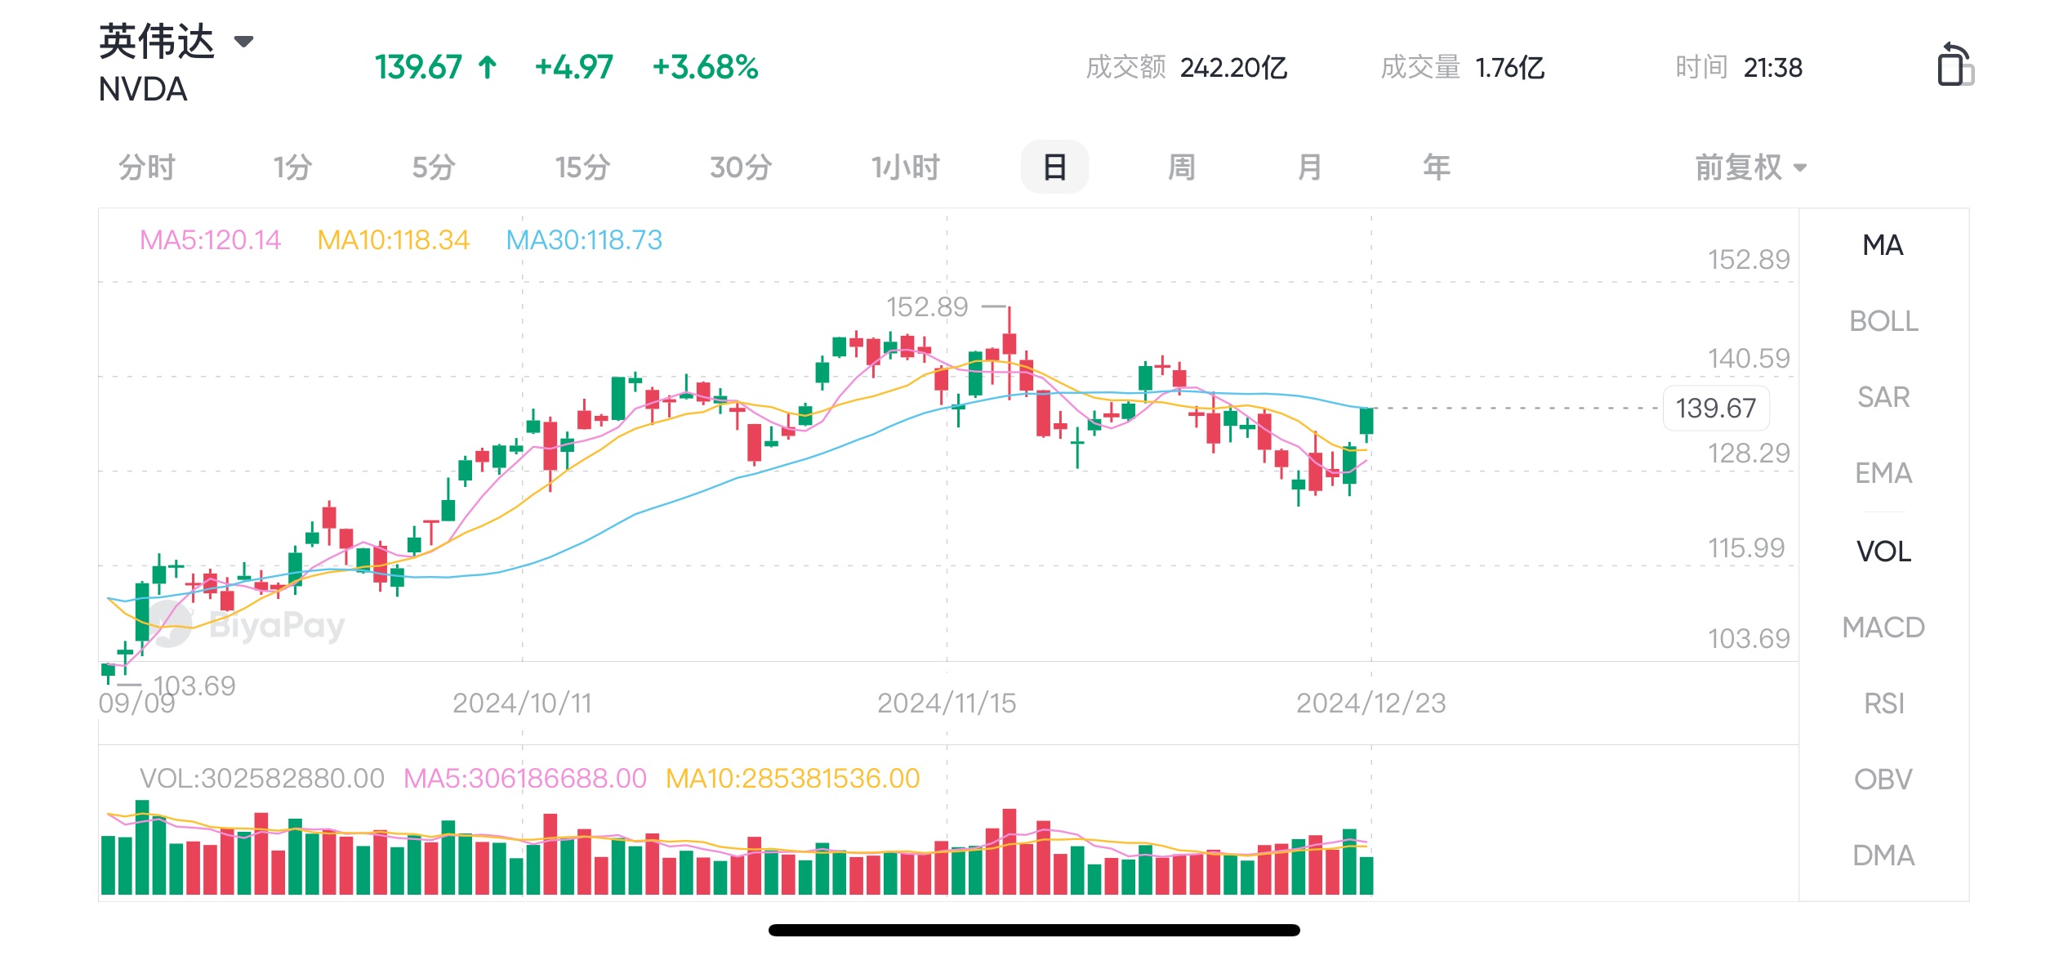Click the 139.67 current price label
Image resolution: width=2068 pixels, height=956 pixels.
click(x=1715, y=408)
